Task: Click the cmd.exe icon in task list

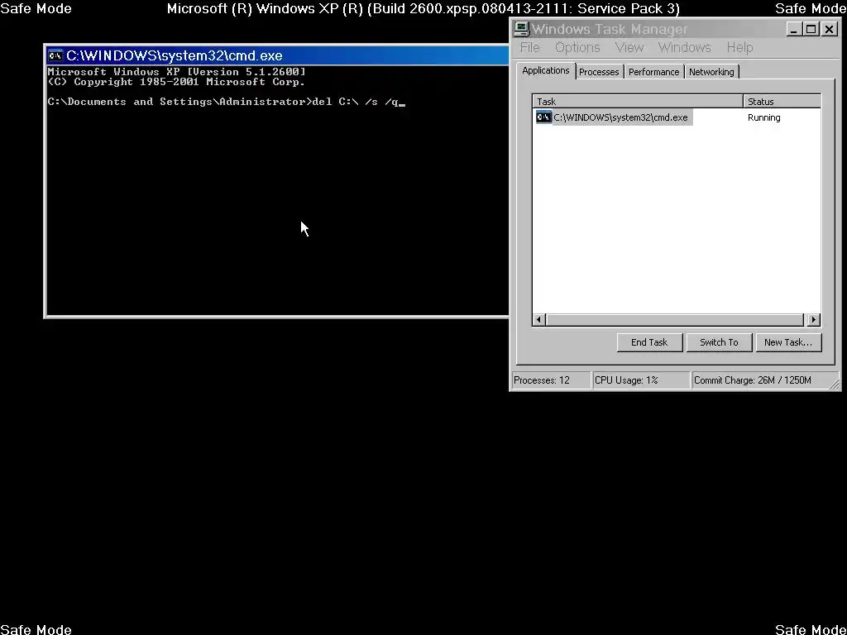Action: (543, 117)
